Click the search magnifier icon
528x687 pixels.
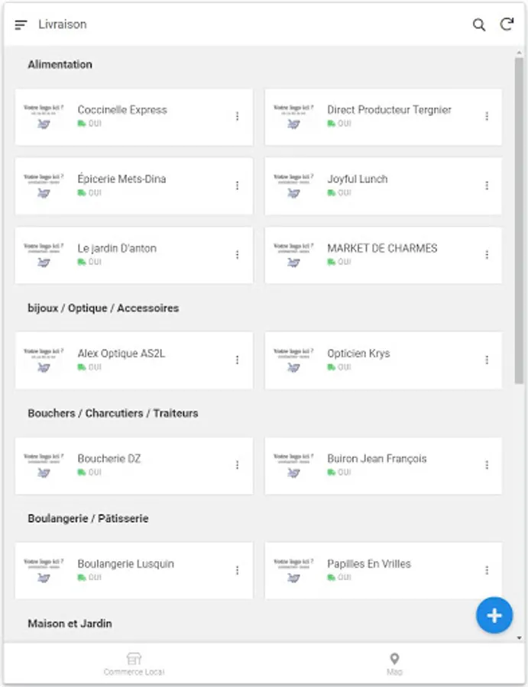(x=479, y=25)
